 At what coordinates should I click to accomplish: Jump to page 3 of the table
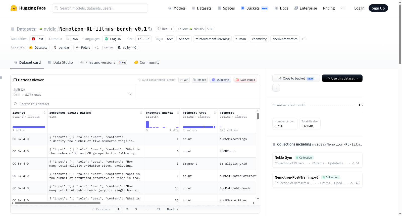[x=136, y=209]
